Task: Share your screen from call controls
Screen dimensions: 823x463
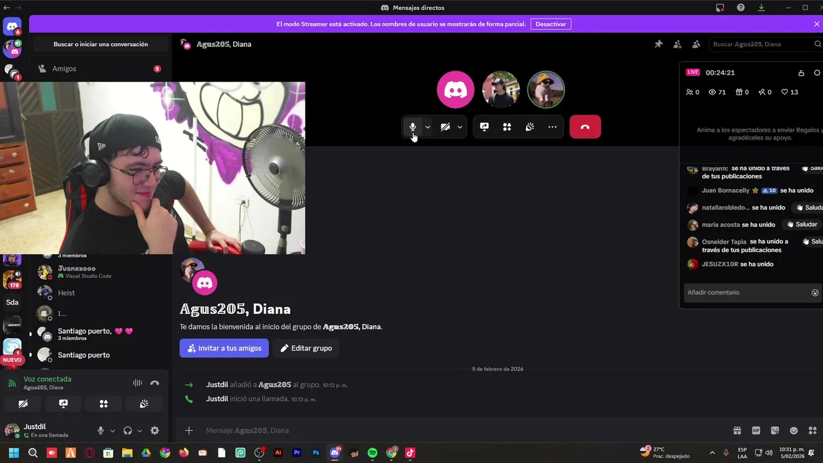Action: [x=484, y=127]
